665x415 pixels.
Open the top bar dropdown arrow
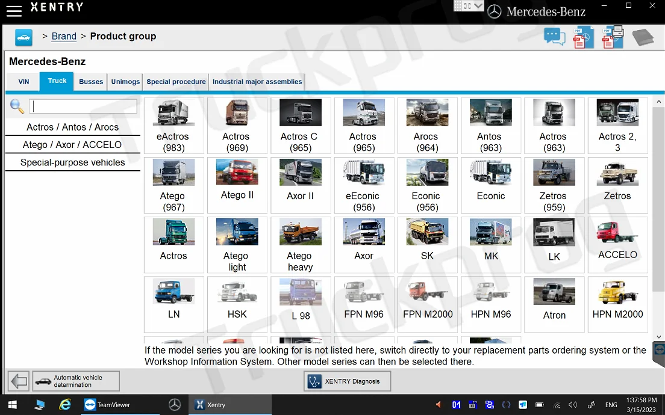coord(478,5)
